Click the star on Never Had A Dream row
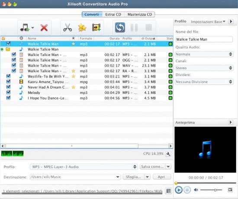 click(x=74, y=87)
